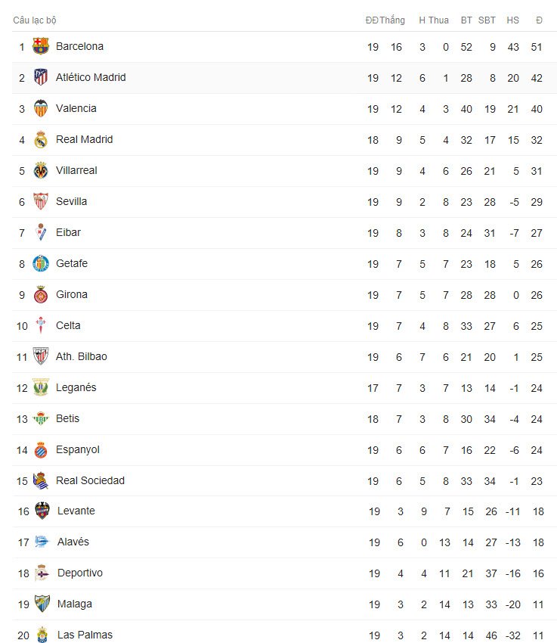Click the Barcelona club crest

41,46
